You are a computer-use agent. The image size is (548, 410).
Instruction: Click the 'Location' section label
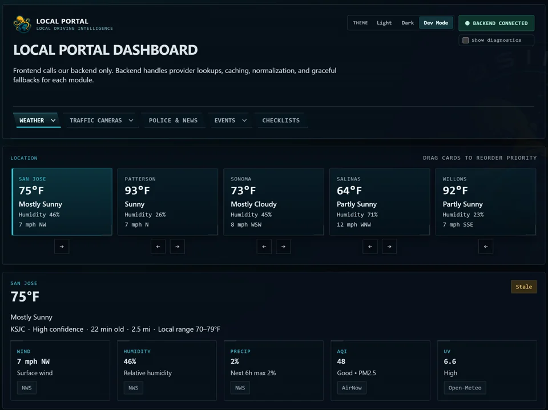coord(24,158)
